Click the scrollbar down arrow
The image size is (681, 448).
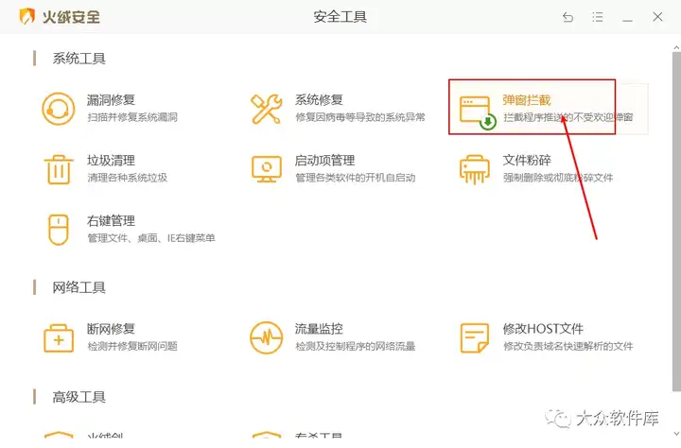[676, 434]
